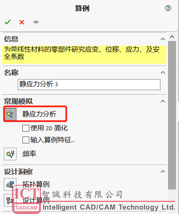Click the study name field 静应力分析 3
This screenshot has width=179, height=214.
(x=89, y=85)
